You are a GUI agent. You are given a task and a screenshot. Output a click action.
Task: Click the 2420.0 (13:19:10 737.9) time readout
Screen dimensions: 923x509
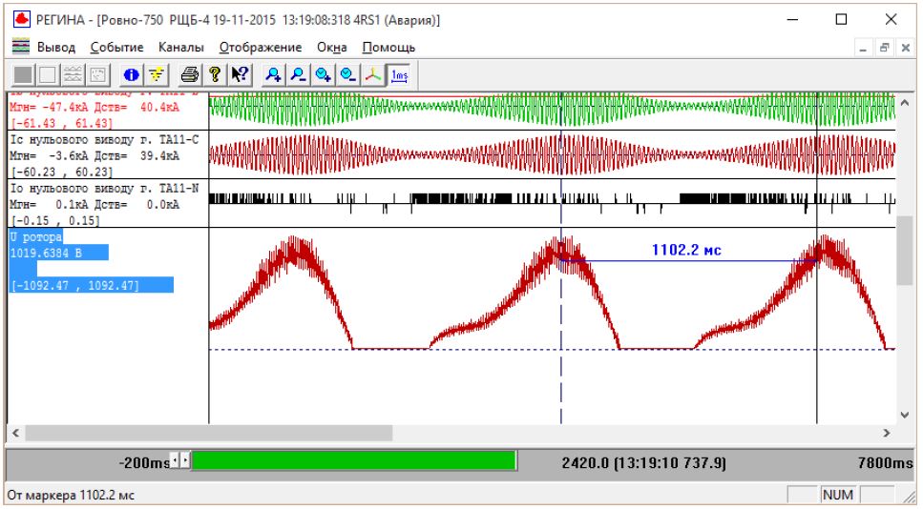point(644,462)
